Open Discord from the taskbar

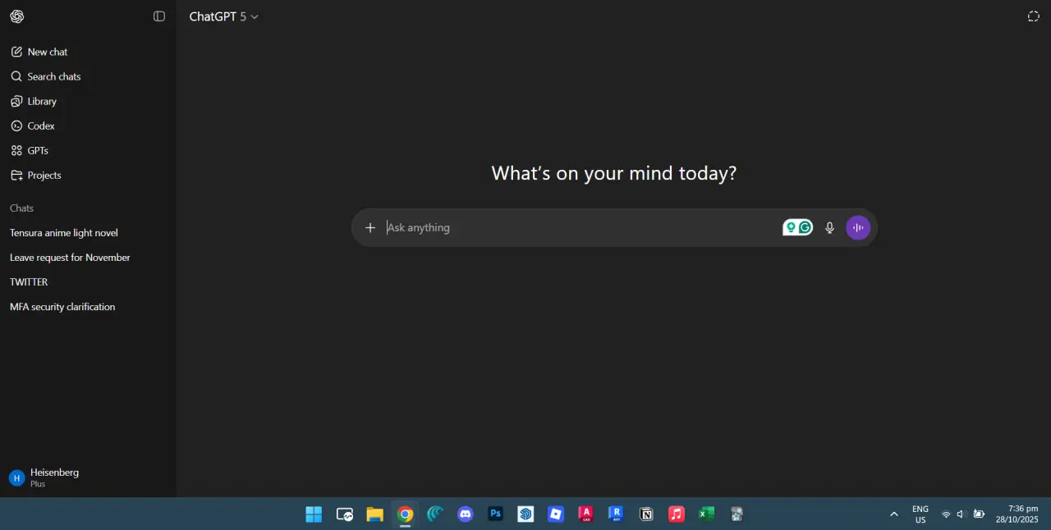[x=466, y=514]
